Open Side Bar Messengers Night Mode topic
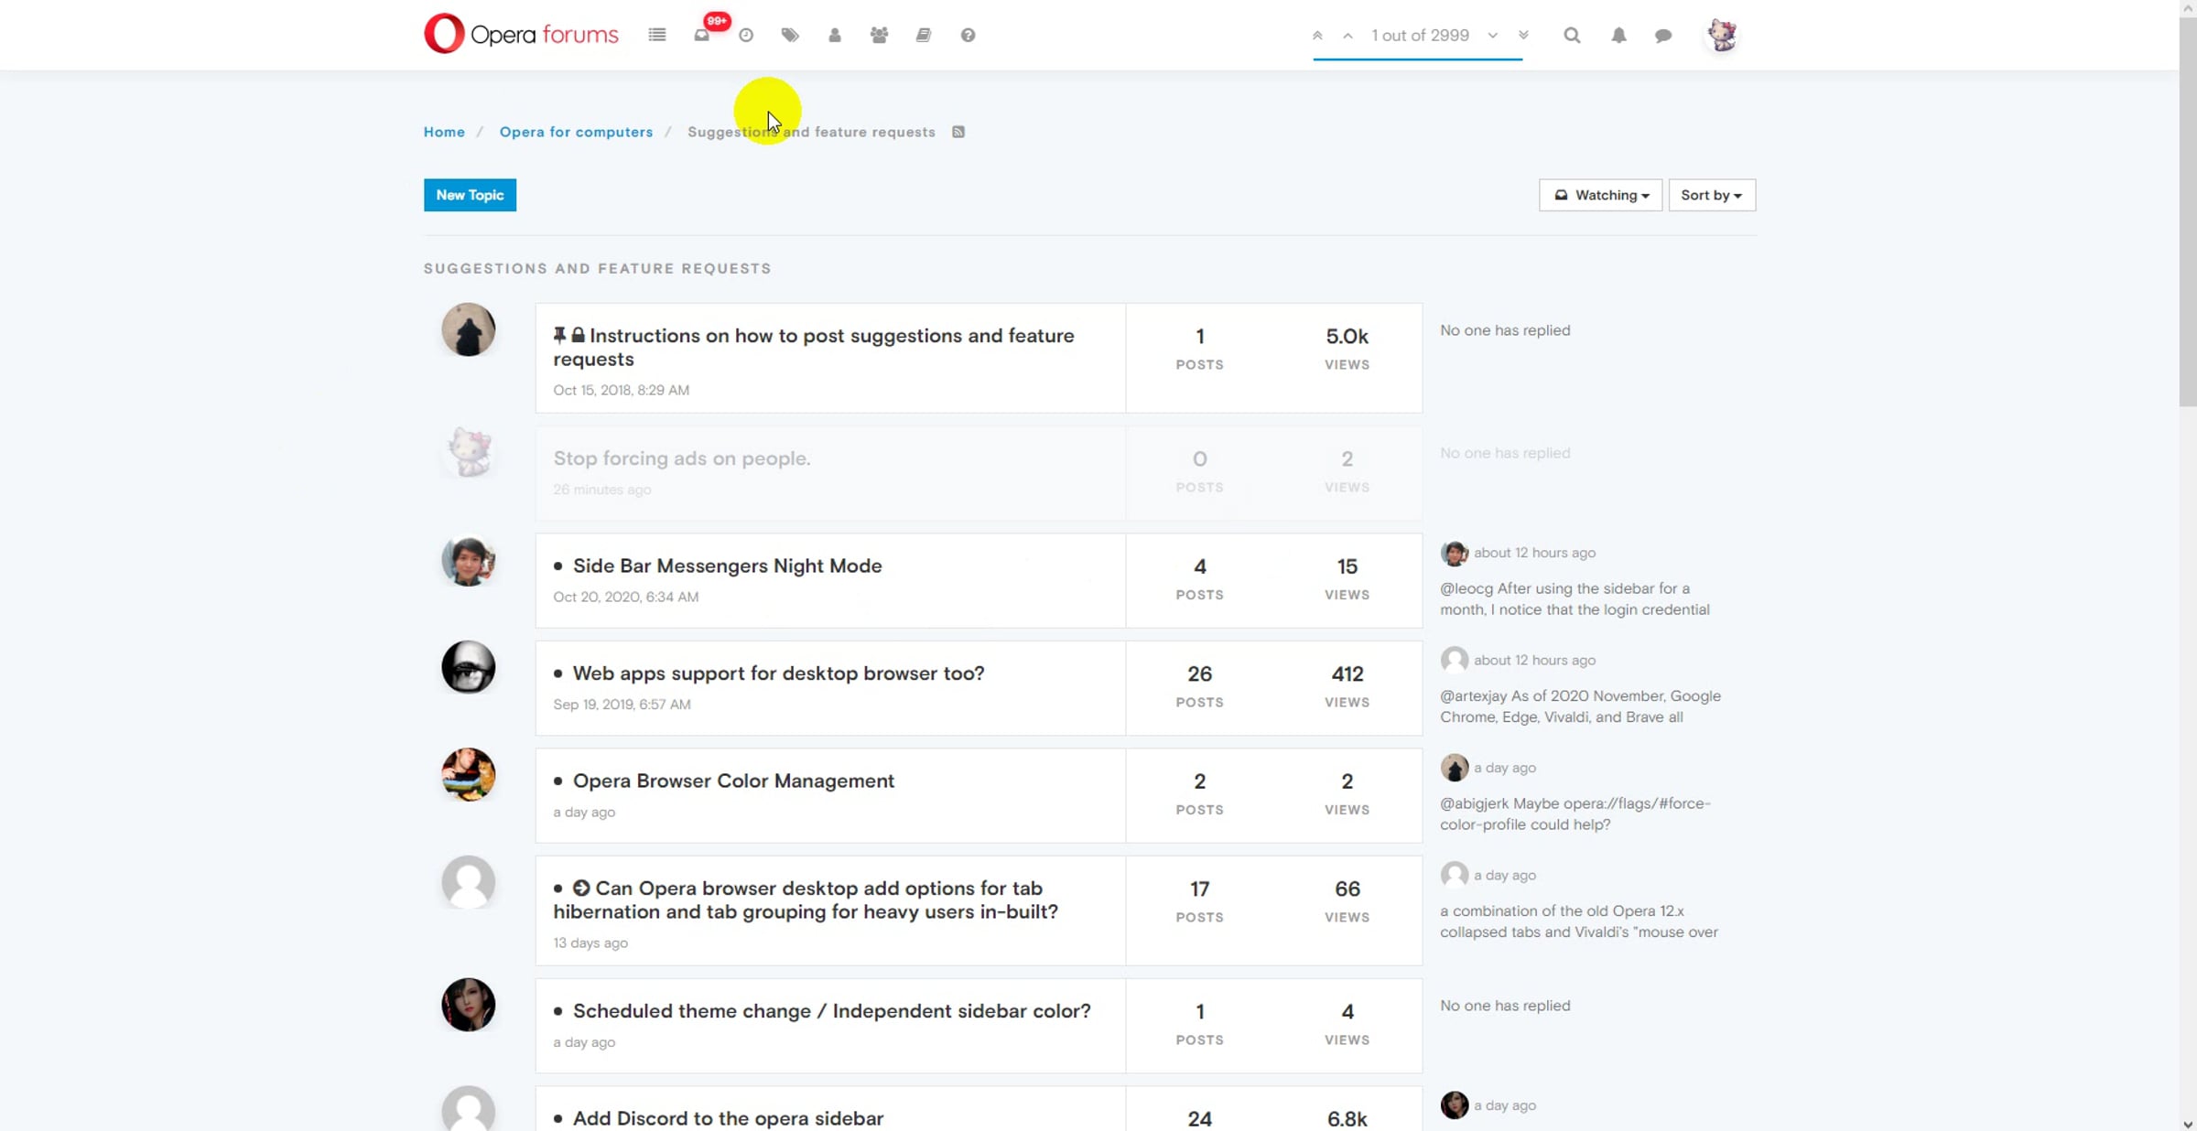 click(x=727, y=565)
